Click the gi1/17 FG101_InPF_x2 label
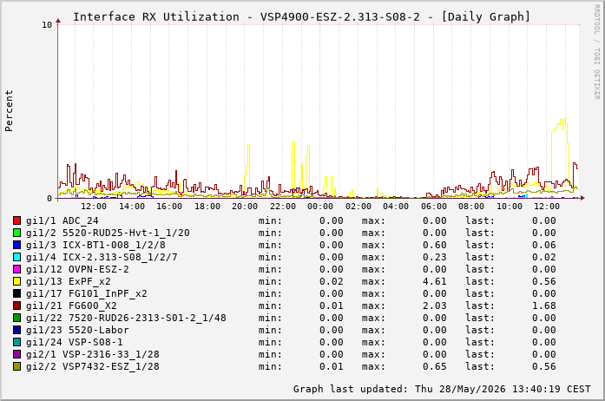 point(87,293)
